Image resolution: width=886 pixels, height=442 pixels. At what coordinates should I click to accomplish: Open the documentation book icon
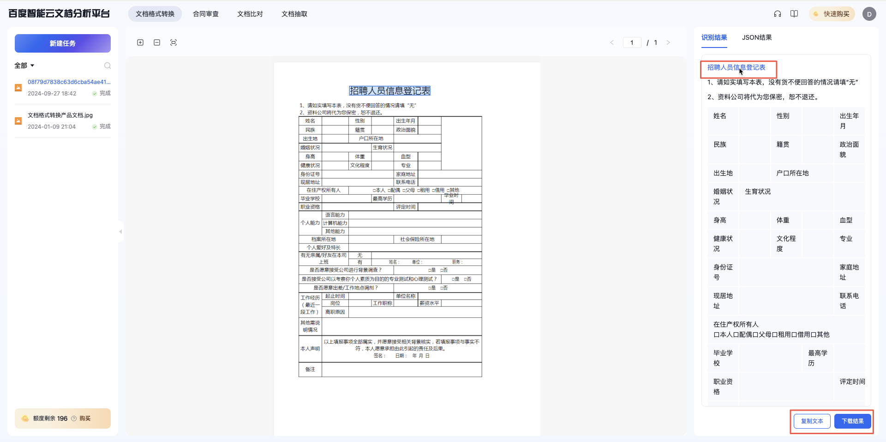[x=794, y=14]
